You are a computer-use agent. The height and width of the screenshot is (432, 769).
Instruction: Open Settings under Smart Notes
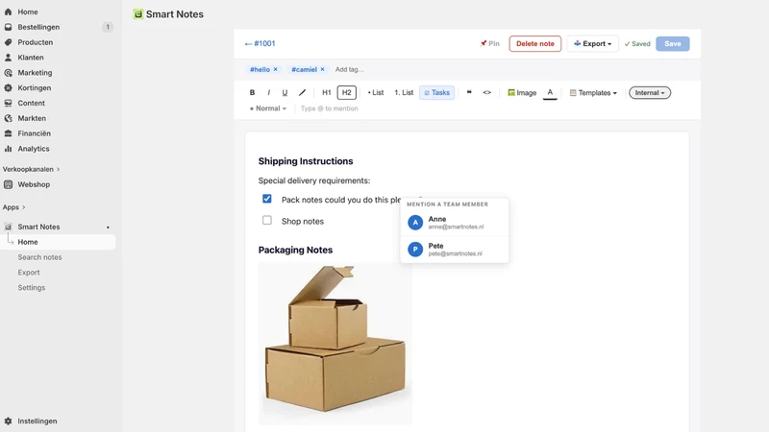pyautogui.click(x=32, y=287)
